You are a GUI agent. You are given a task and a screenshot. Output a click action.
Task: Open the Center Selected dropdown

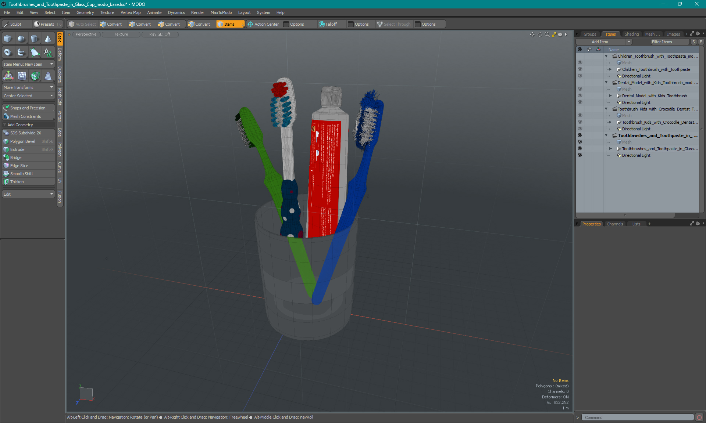click(28, 96)
